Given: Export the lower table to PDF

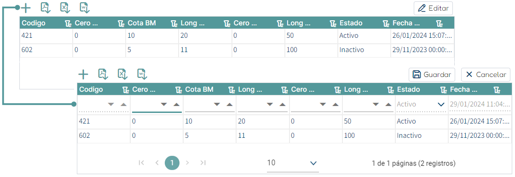Looking at the screenshot, I should [x=104, y=74].
